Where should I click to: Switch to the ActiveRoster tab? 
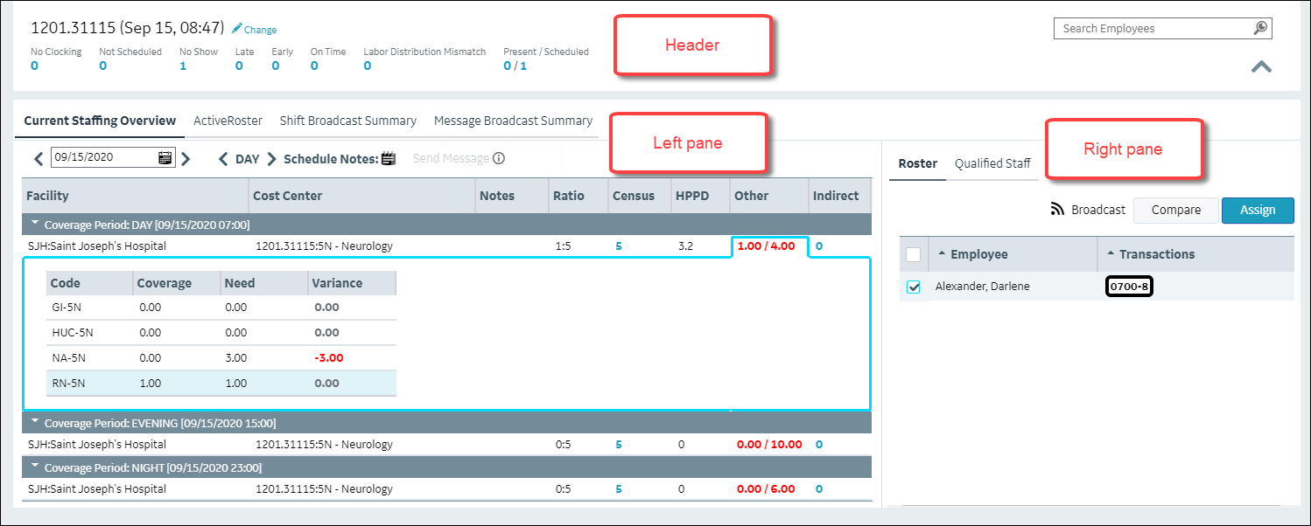[x=228, y=121]
